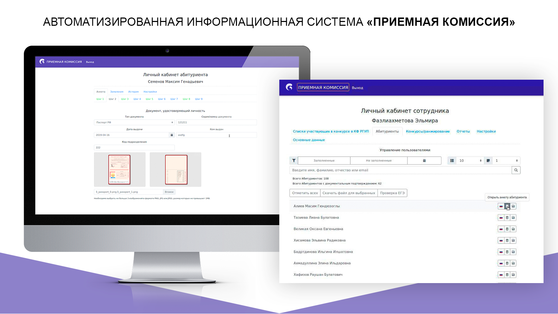Viewport: 558px width, 314px height.
Task: Open Списки участвующих в конкурсе в КФ РГУП
Action: (x=331, y=131)
